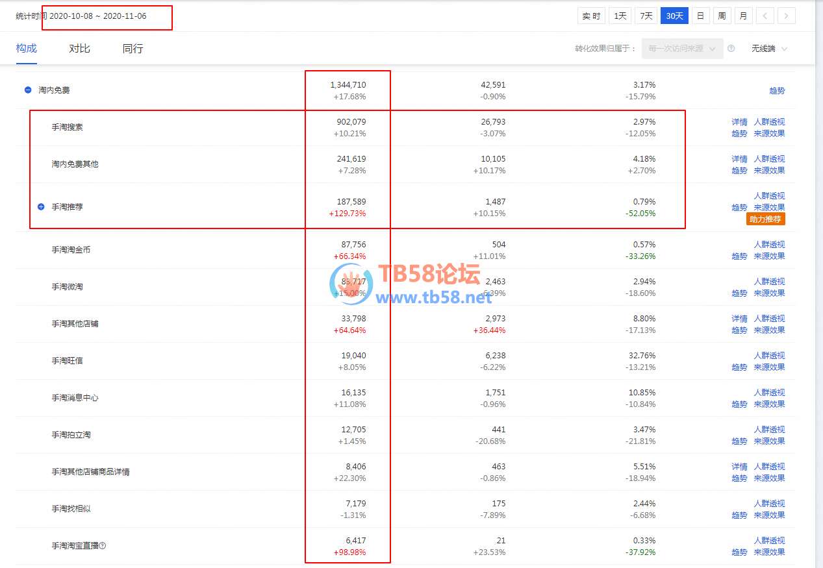Switch to the 同行 tab
The height and width of the screenshot is (568, 823).
point(133,49)
